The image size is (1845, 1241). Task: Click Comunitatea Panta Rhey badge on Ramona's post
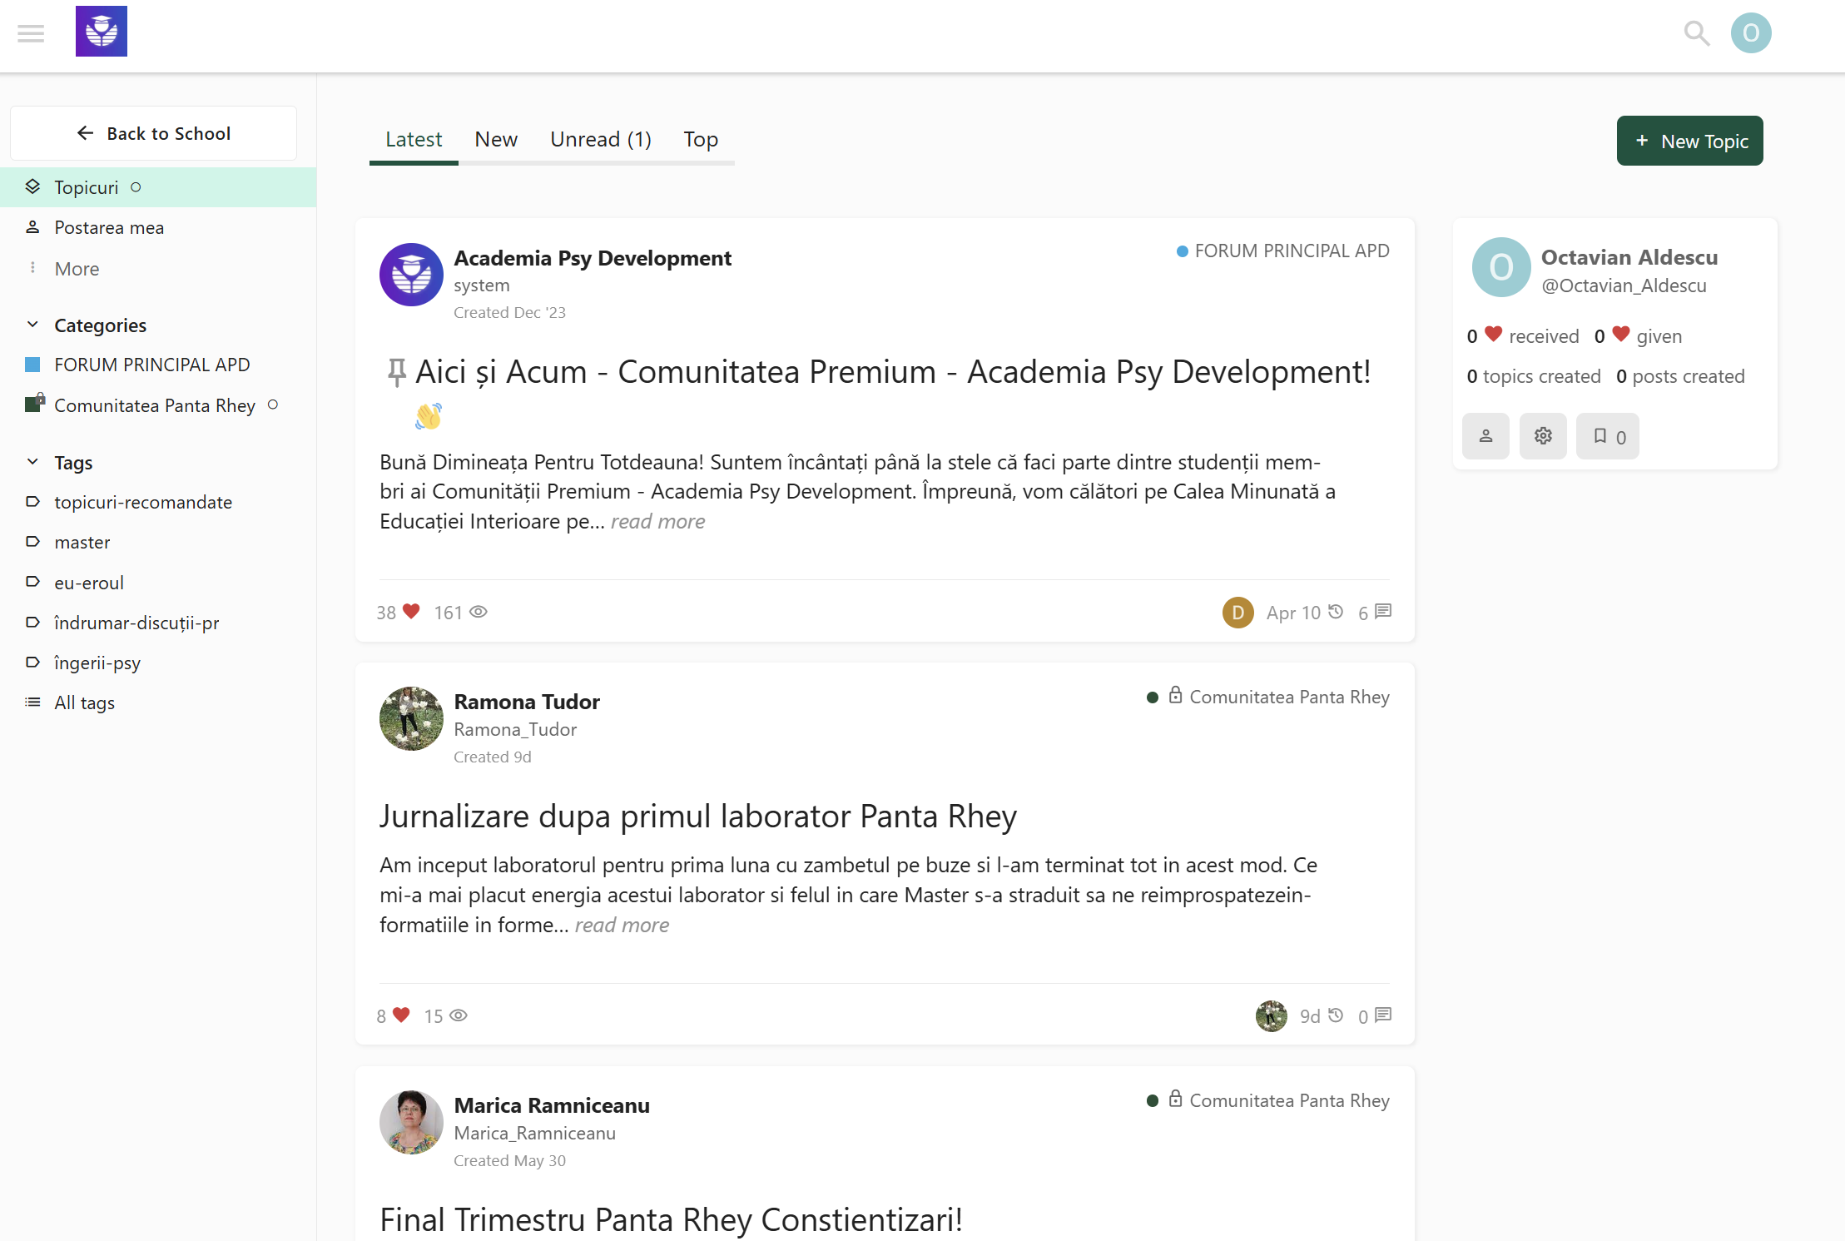pos(1268,697)
